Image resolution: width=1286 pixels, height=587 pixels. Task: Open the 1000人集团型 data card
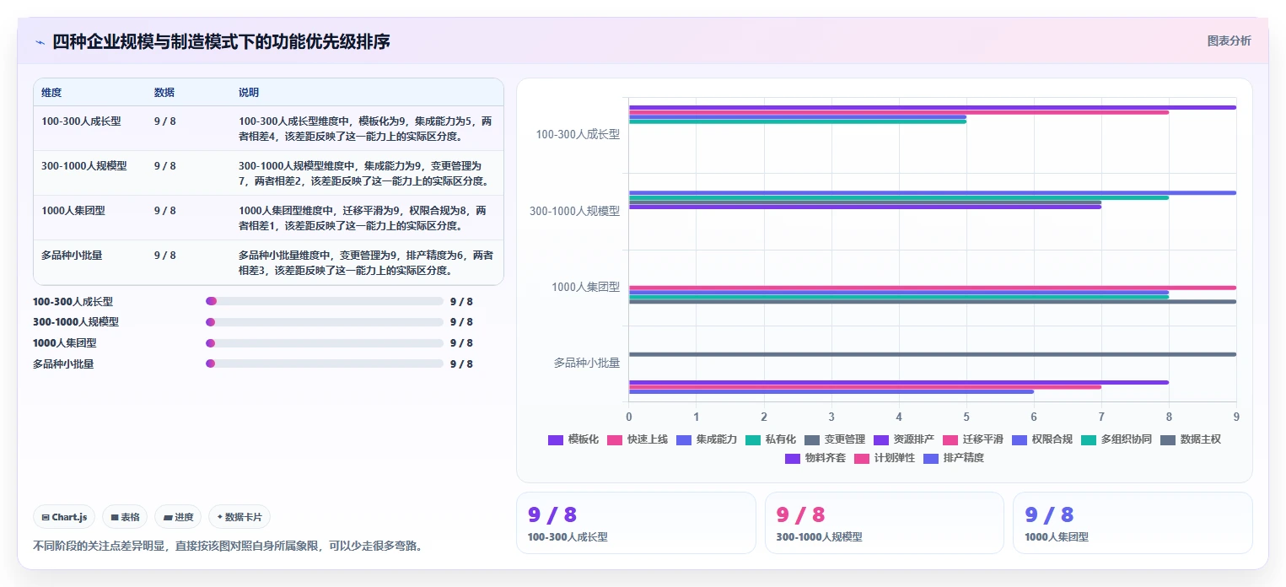(x=1133, y=523)
